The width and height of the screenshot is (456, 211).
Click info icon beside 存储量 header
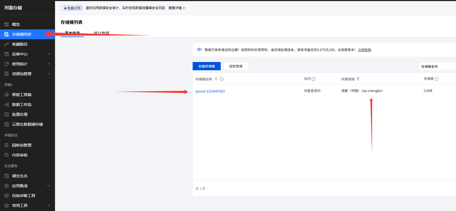point(436,79)
